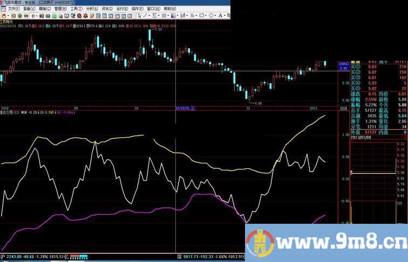Screen dimensions: 408x262
Task: Open the 工具(T) menu
Action: coord(76,9)
